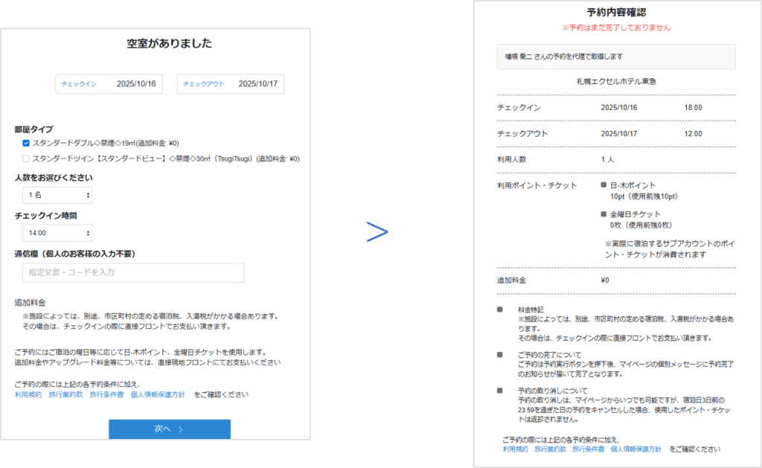The image size is (762, 468).
Task: Open 旅行条件書 link in the 予約内容確認 panel
Action: click(x=588, y=449)
